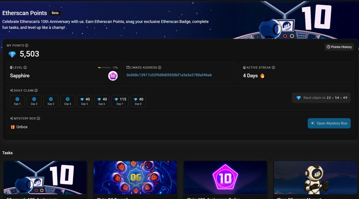Click the Sapphire level name
This screenshot has width=359, height=199.
pos(20,76)
